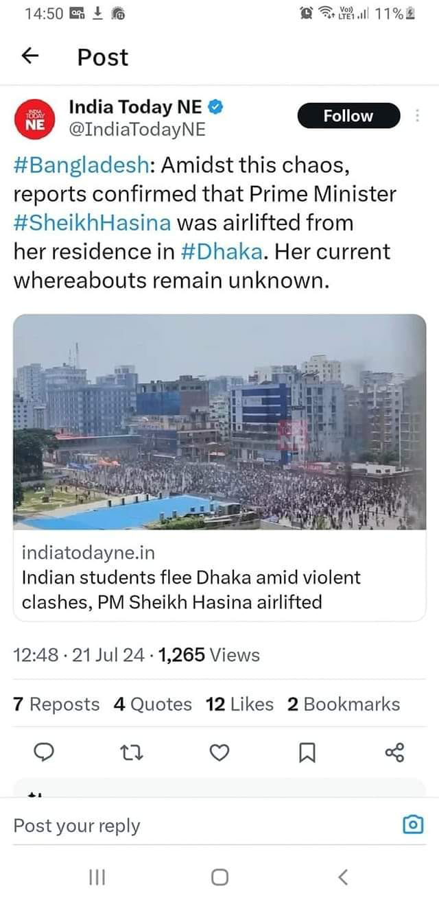Follow India Today NE
Viewport: 439px width, 902px height.
click(348, 116)
